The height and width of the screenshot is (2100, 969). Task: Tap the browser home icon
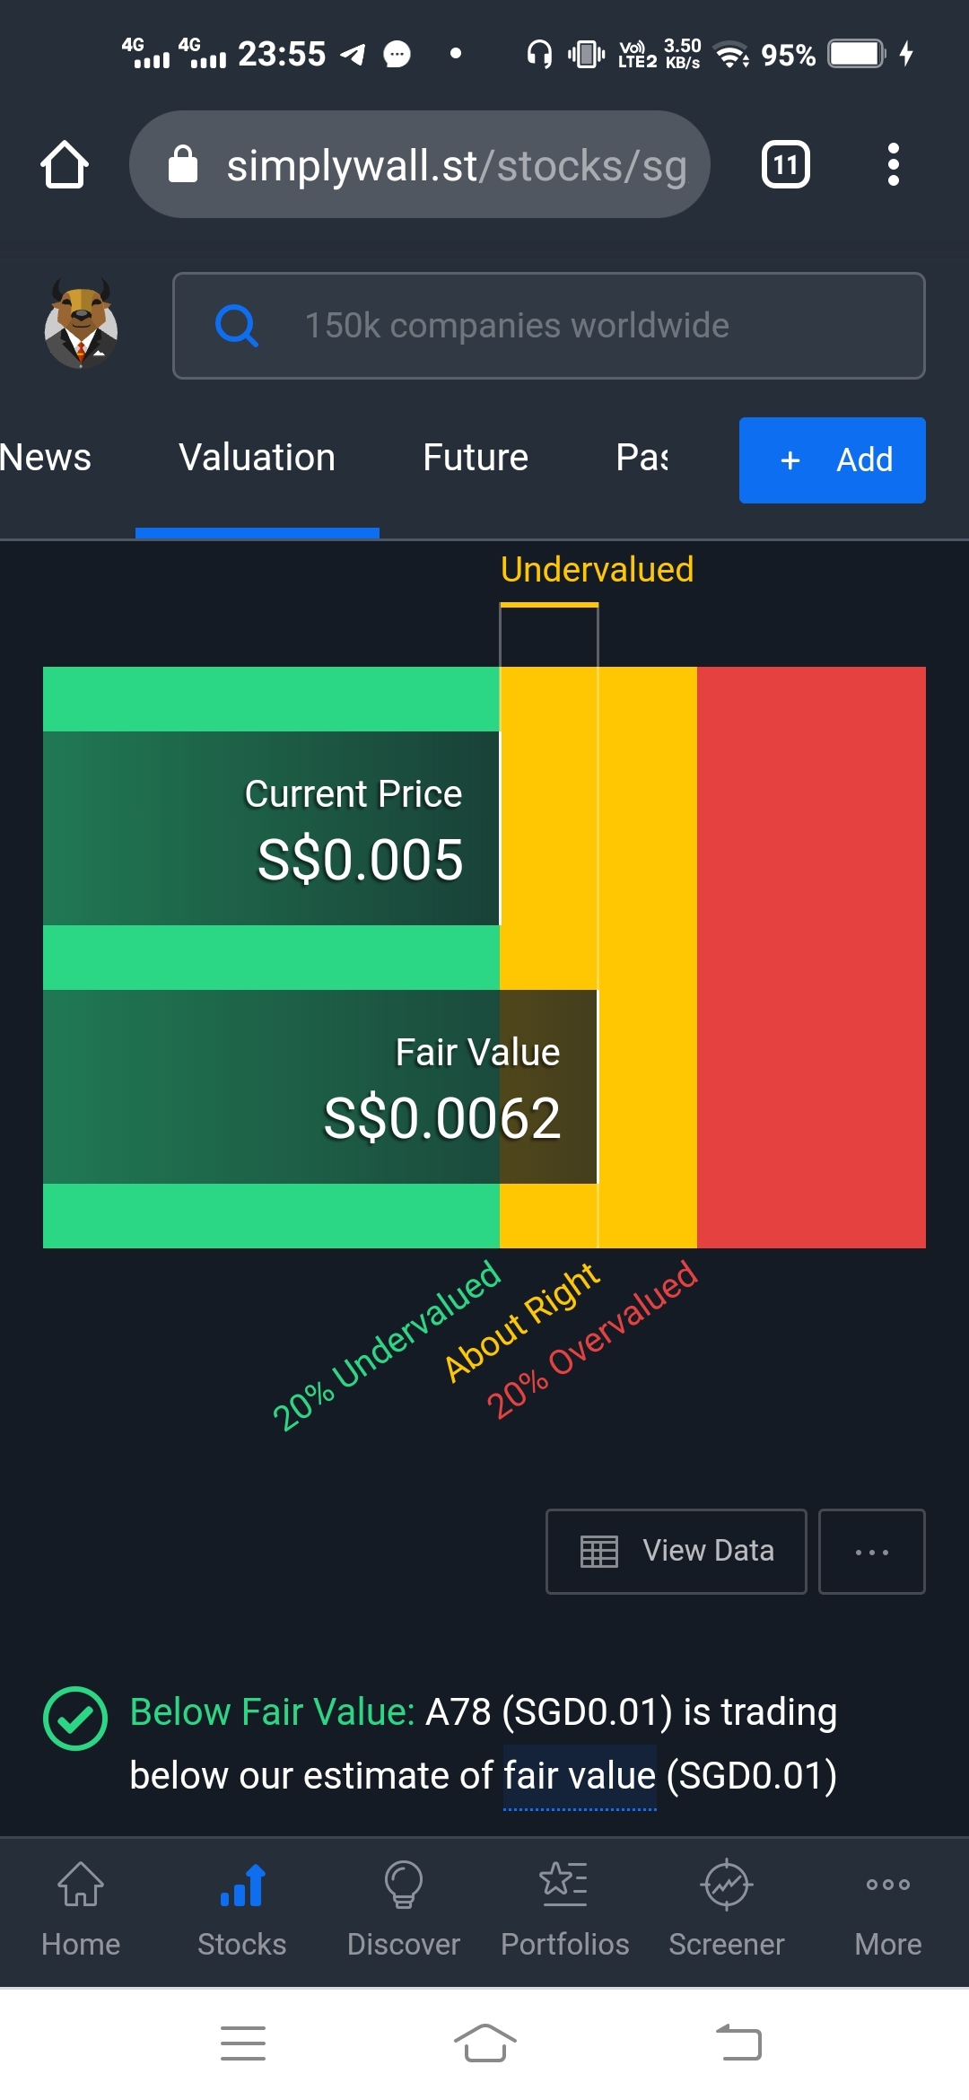click(65, 164)
